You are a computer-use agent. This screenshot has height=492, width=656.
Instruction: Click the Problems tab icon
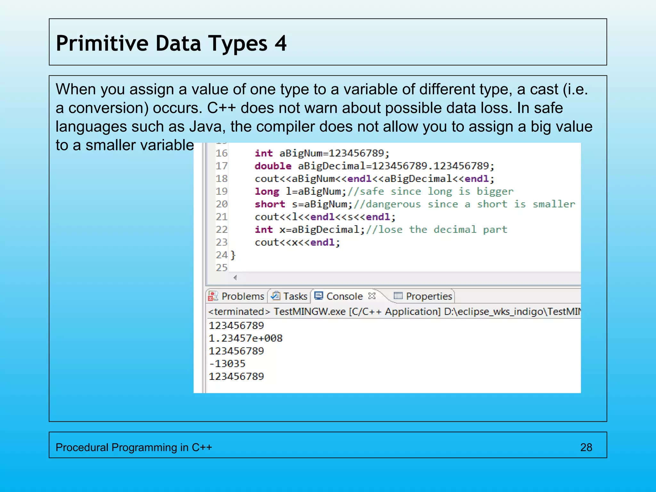[x=213, y=296]
